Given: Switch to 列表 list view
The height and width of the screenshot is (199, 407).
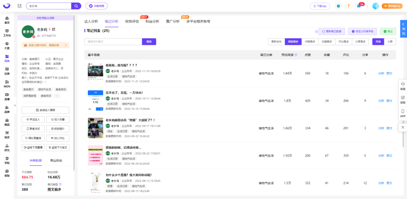Looking at the screenshot, I should [378, 41].
